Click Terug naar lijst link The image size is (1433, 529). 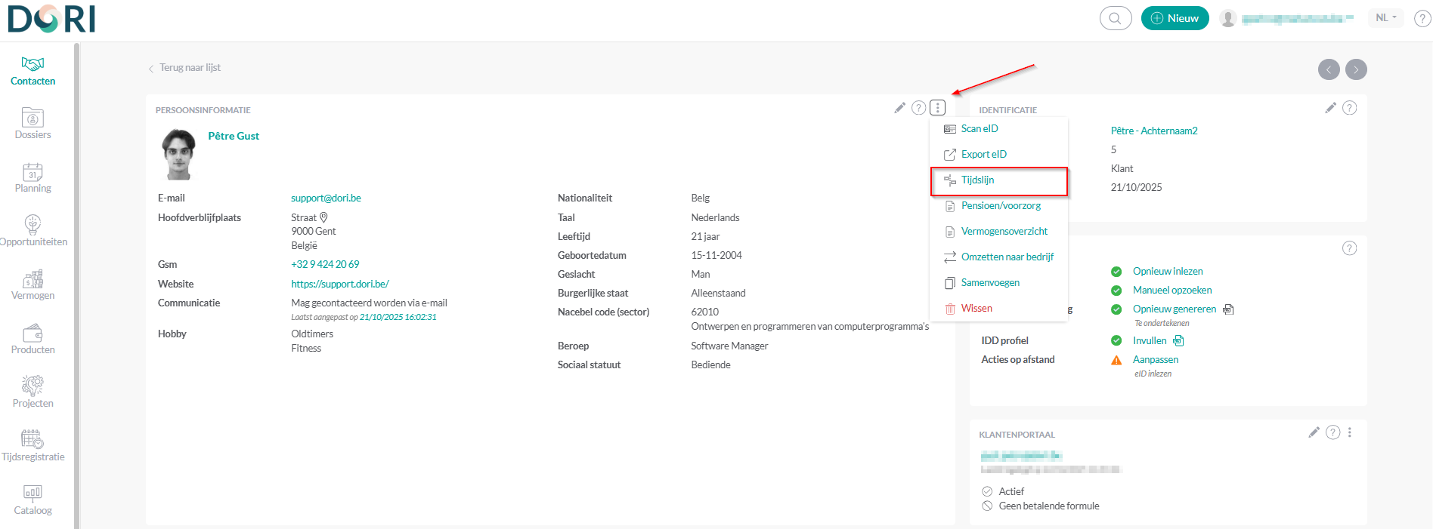[x=190, y=68]
